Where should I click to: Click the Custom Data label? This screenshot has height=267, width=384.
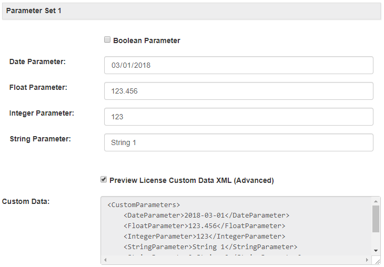pyautogui.click(x=26, y=201)
